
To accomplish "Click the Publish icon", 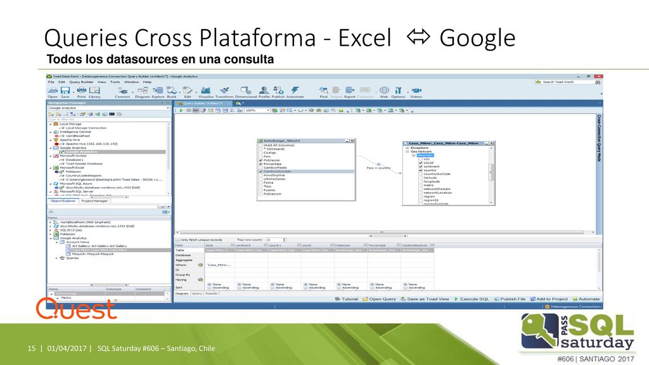I will click(278, 90).
